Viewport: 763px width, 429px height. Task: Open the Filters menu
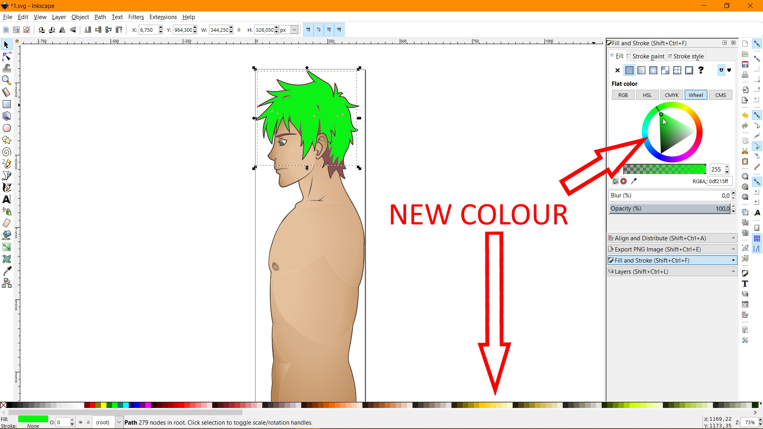136,17
